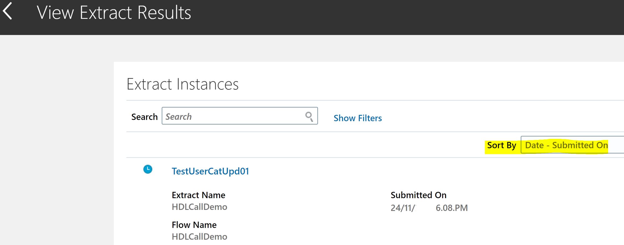The height and width of the screenshot is (245, 624).
Task: Click the HDLCallDemo extract name text
Action: pos(199,207)
